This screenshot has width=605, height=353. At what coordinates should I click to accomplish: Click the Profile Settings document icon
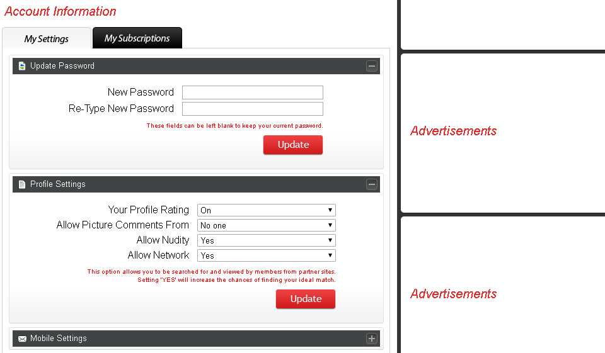coord(22,184)
